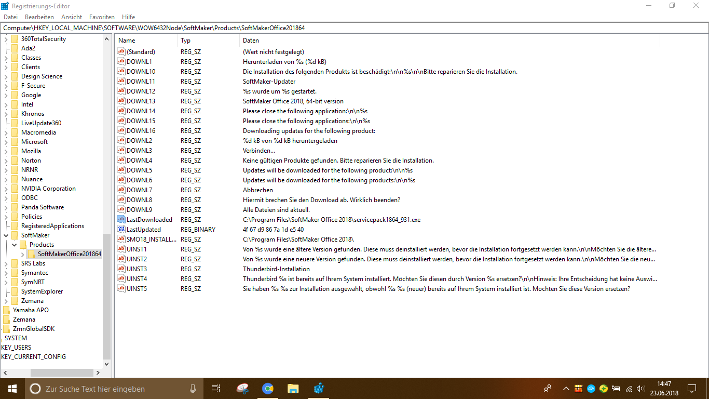Viewport: 709px width, 399px height.
Task: Expand the Policies key
Action: pyautogui.click(x=6, y=217)
